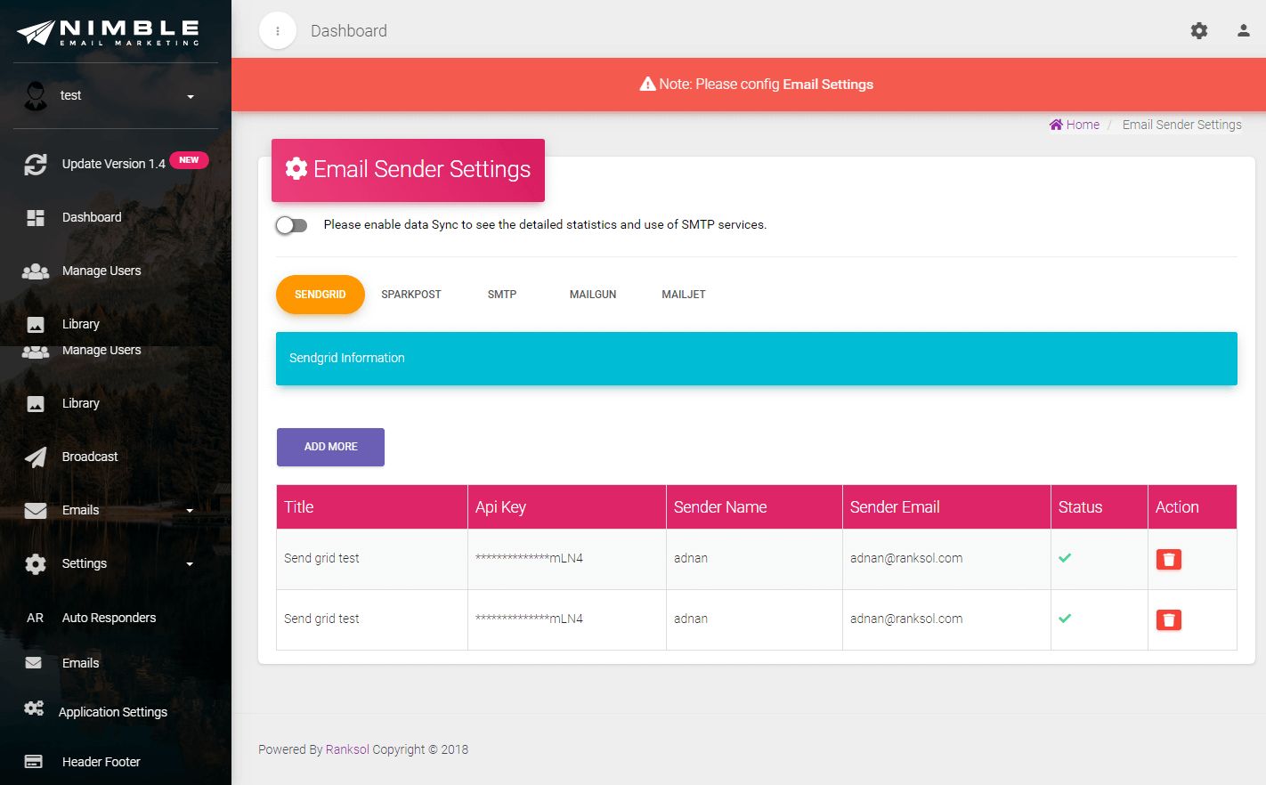Viewport: 1266px width, 785px height.
Task: Open Broadcast via paper plane icon
Action: point(36,457)
